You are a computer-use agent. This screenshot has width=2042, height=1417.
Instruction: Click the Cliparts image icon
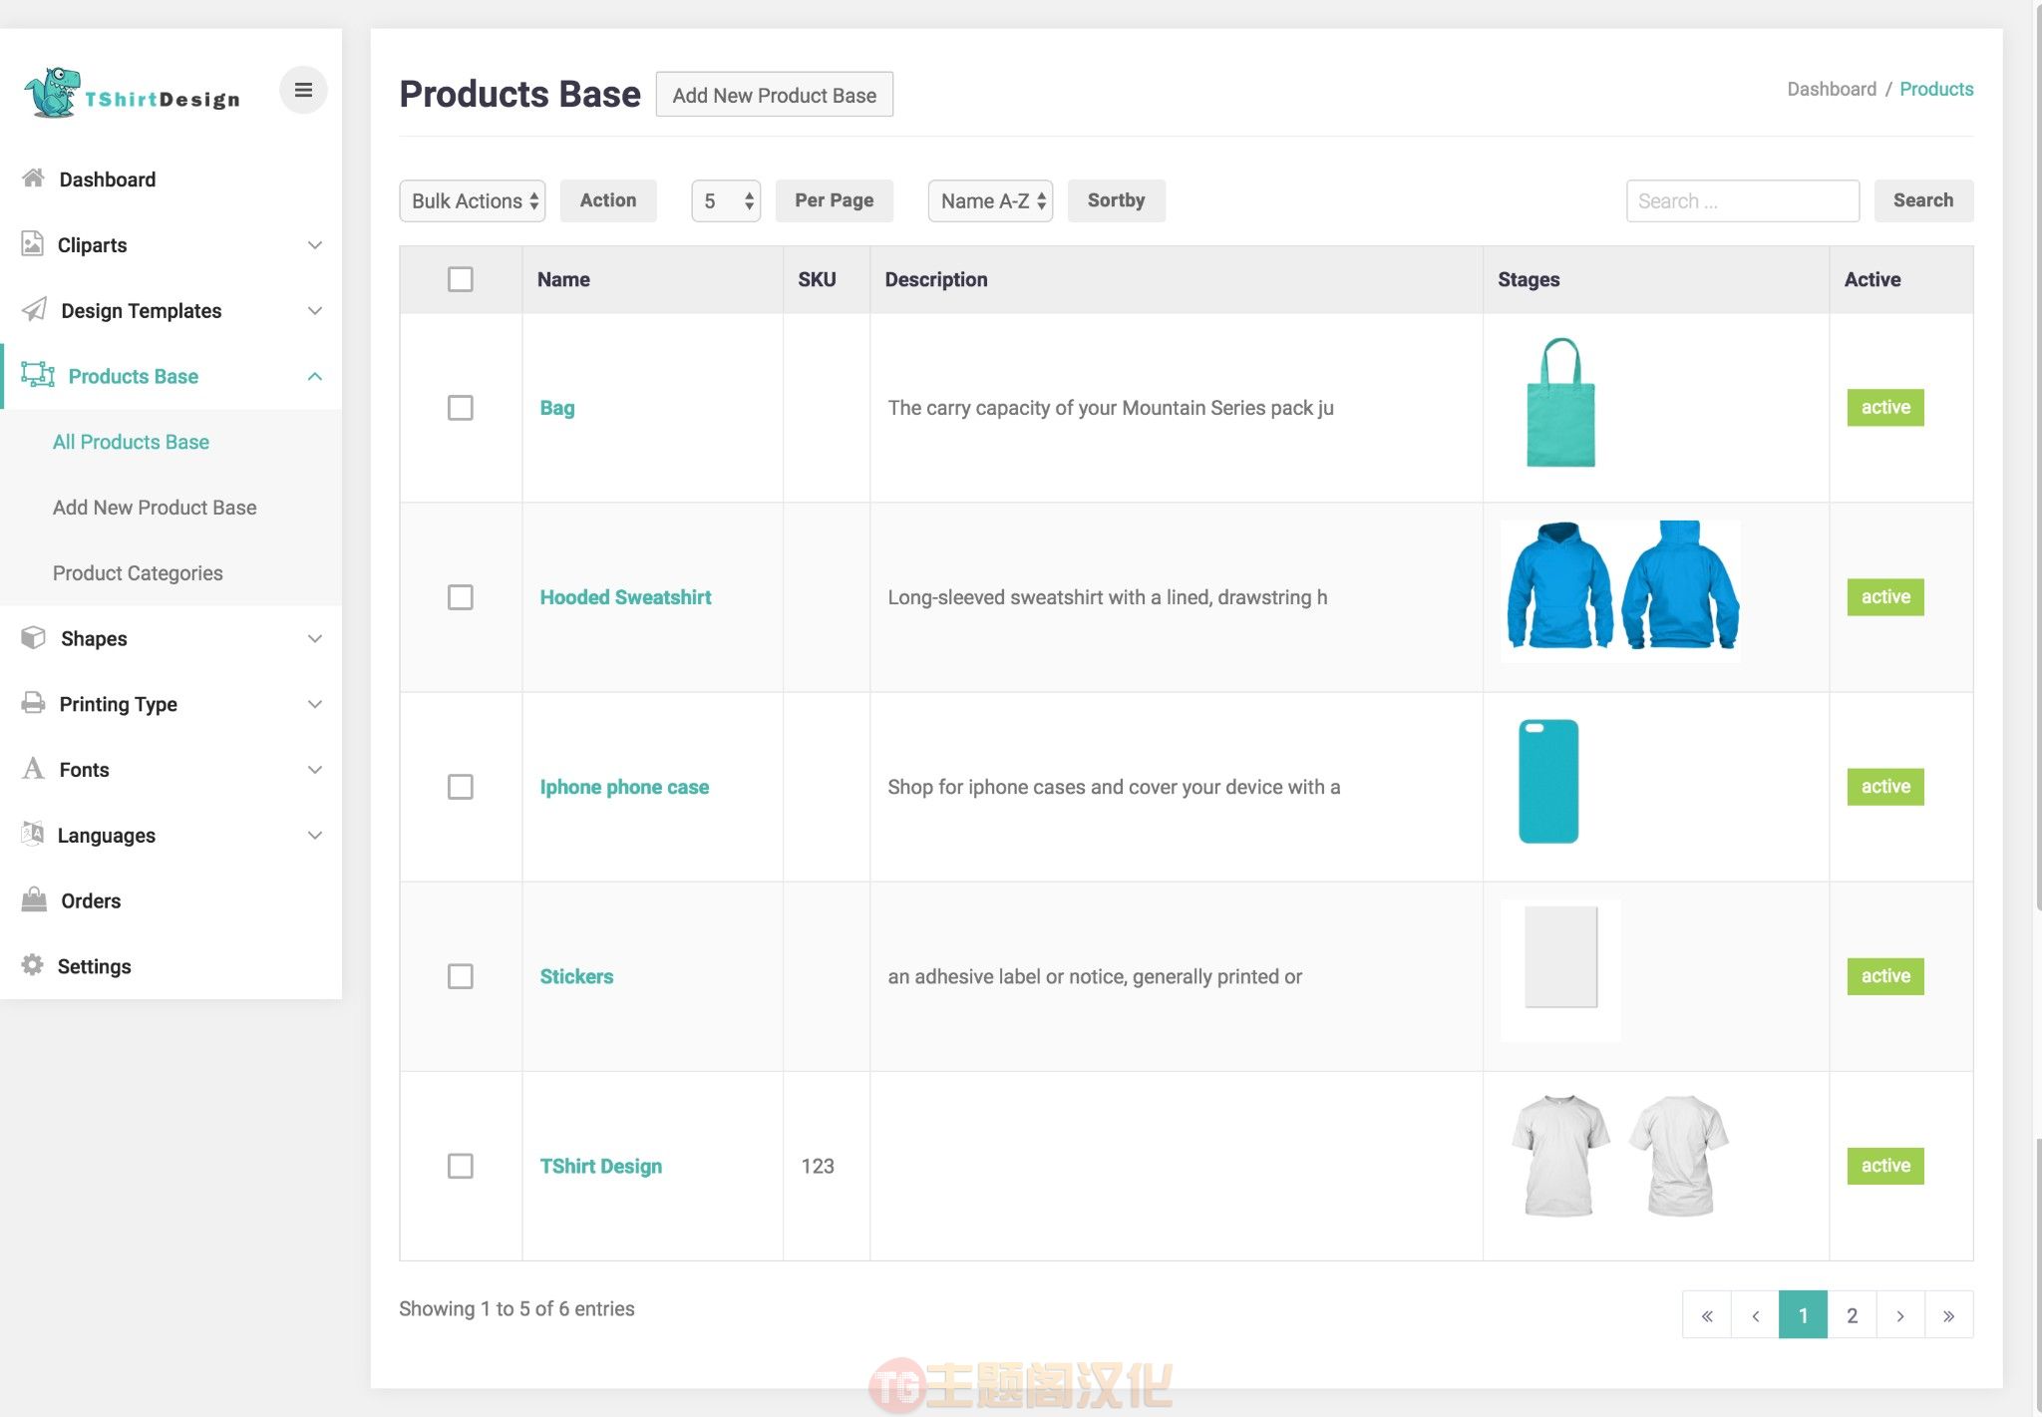[33, 244]
